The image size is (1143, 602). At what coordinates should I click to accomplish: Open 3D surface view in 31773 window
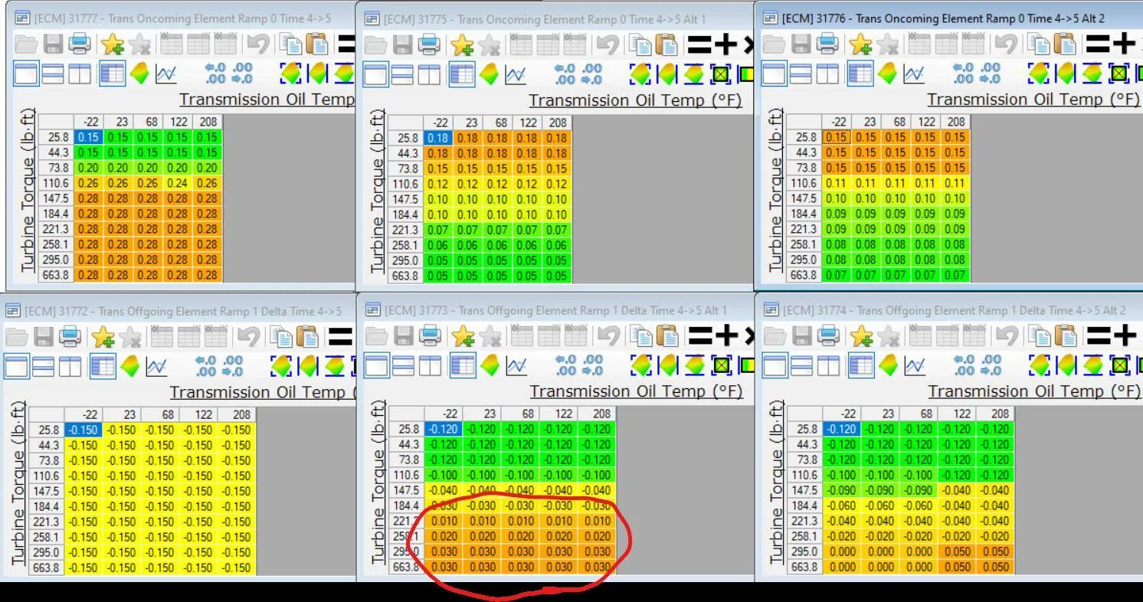(x=490, y=365)
